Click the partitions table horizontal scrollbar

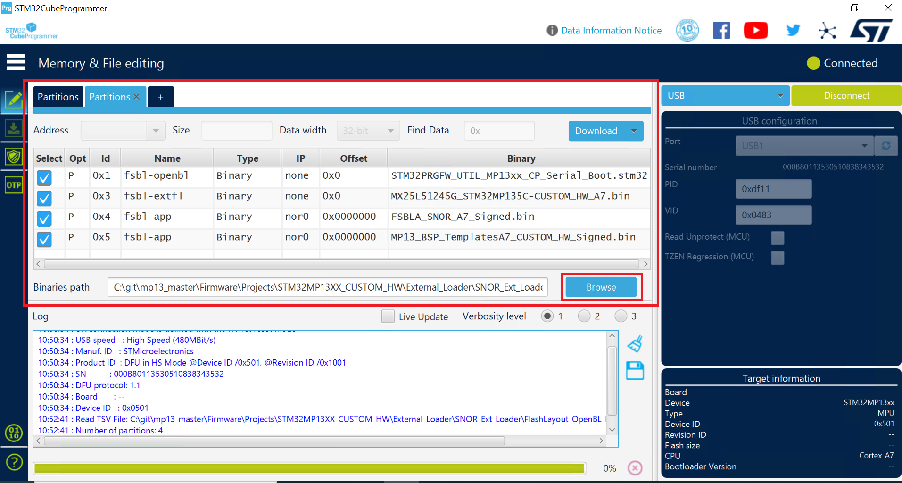click(342, 264)
